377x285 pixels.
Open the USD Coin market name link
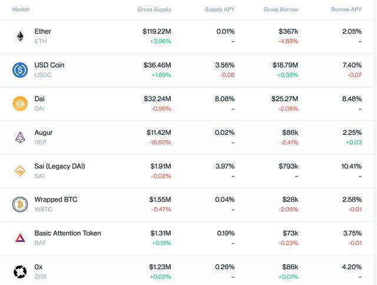pyautogui.click(x=49, y=65)
